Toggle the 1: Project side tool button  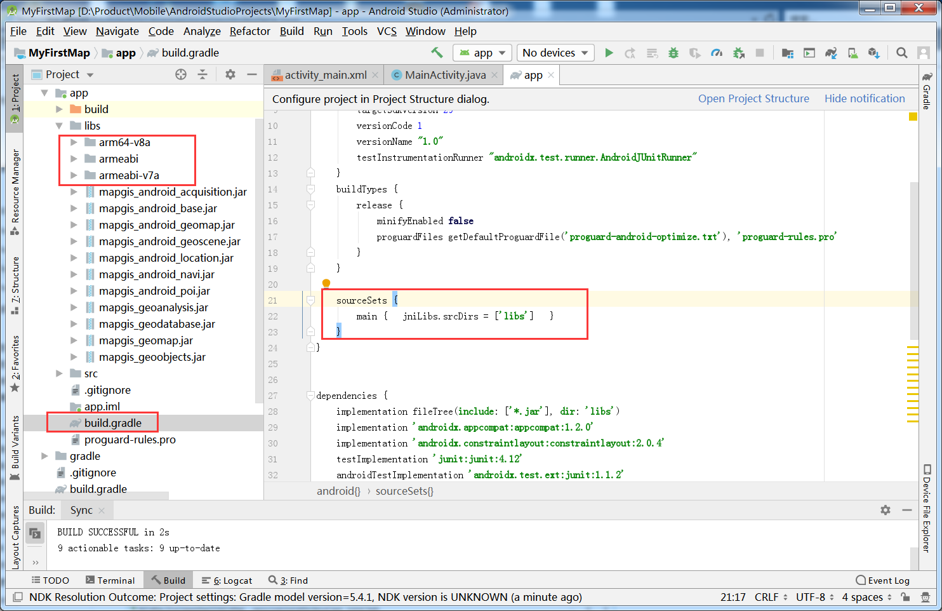tap(15, 98)
